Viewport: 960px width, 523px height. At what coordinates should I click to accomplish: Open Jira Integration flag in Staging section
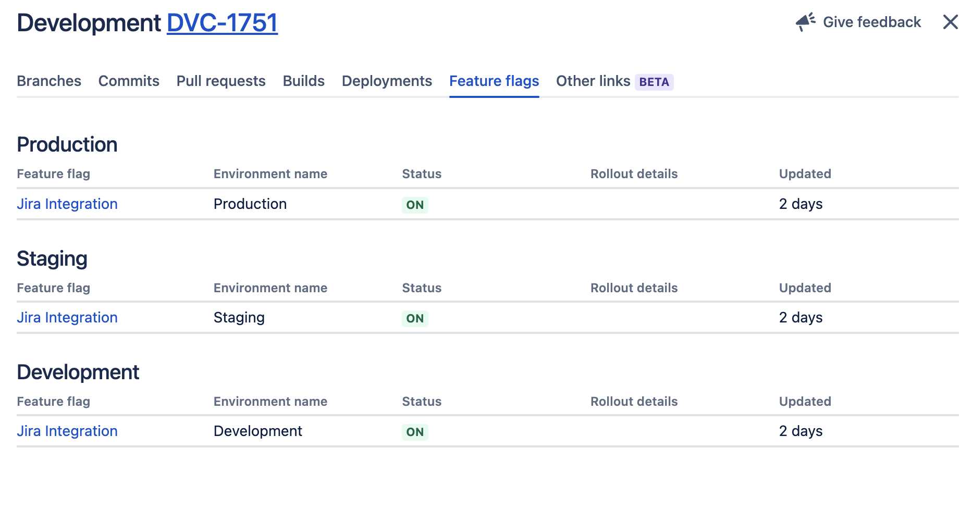[67, 317]
